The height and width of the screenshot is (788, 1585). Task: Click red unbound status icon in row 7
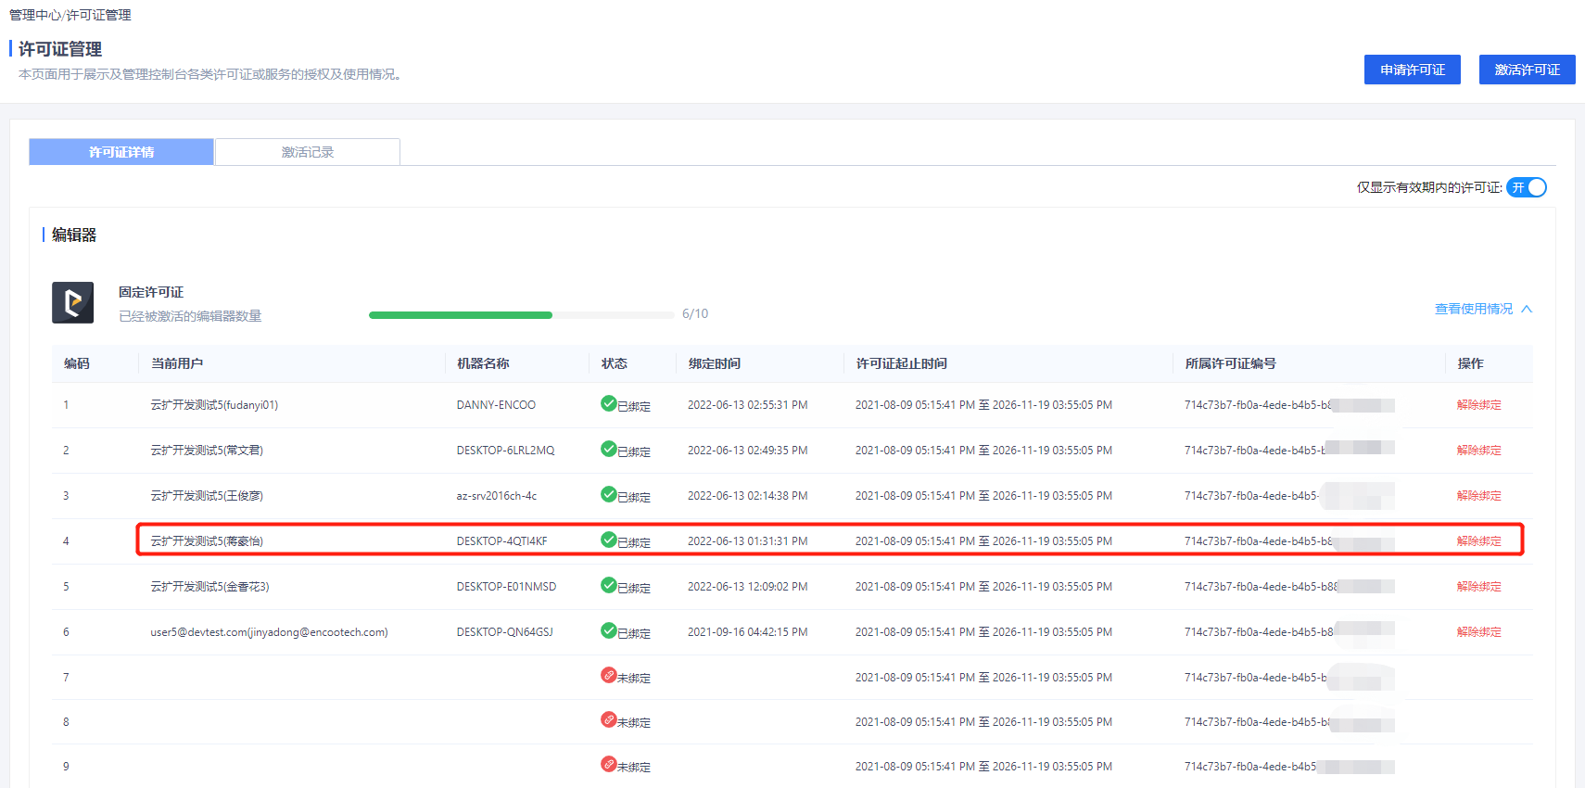[x=608, y=675]
